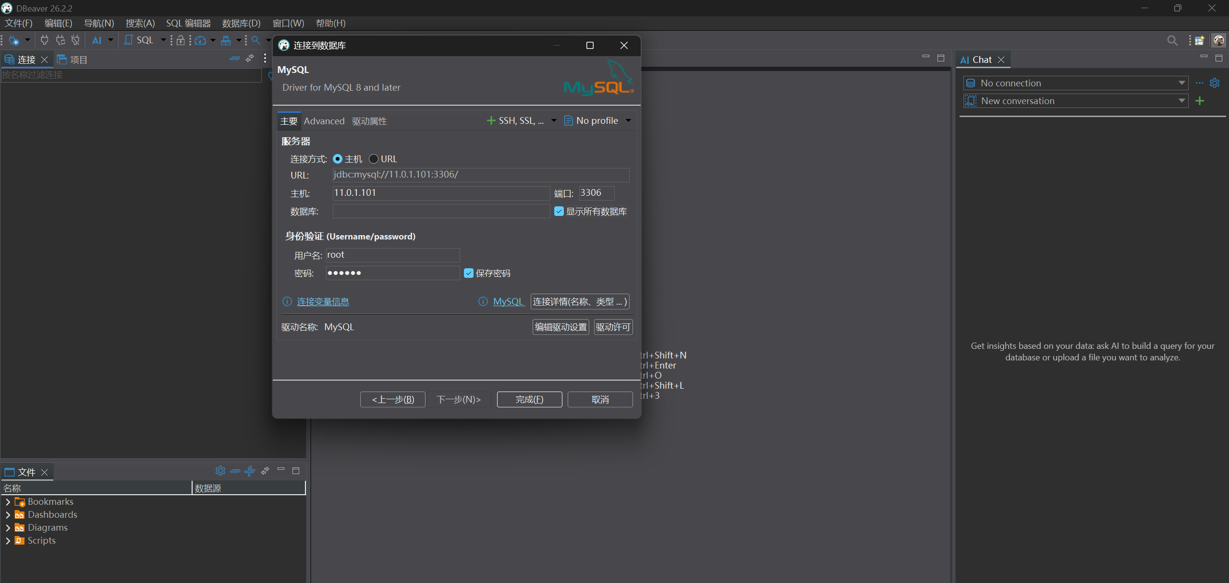Switch to the 驱动属性 tab
Viewport: 1229px width, 583px height.
click(369, 121)
